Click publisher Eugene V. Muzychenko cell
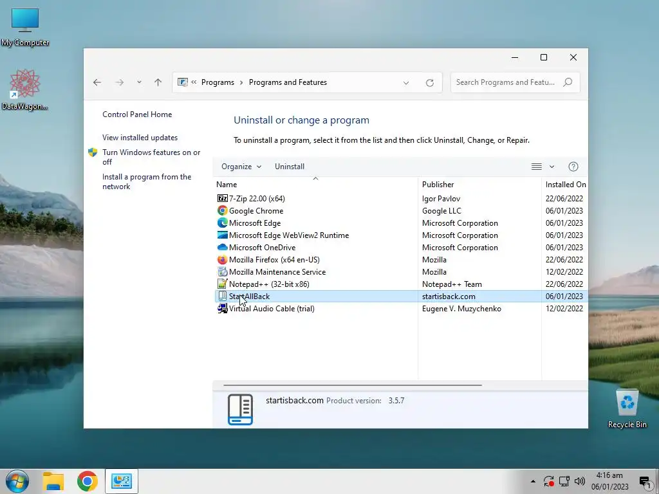The width and height of the screenshot is (659, 494). [461, 308]
